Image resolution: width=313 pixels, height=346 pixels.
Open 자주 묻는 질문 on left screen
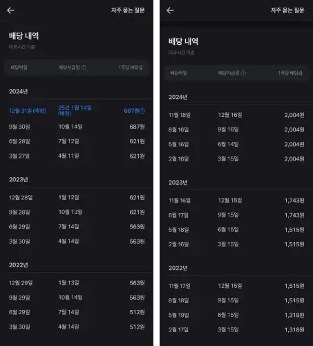click(x=128, y=10)
